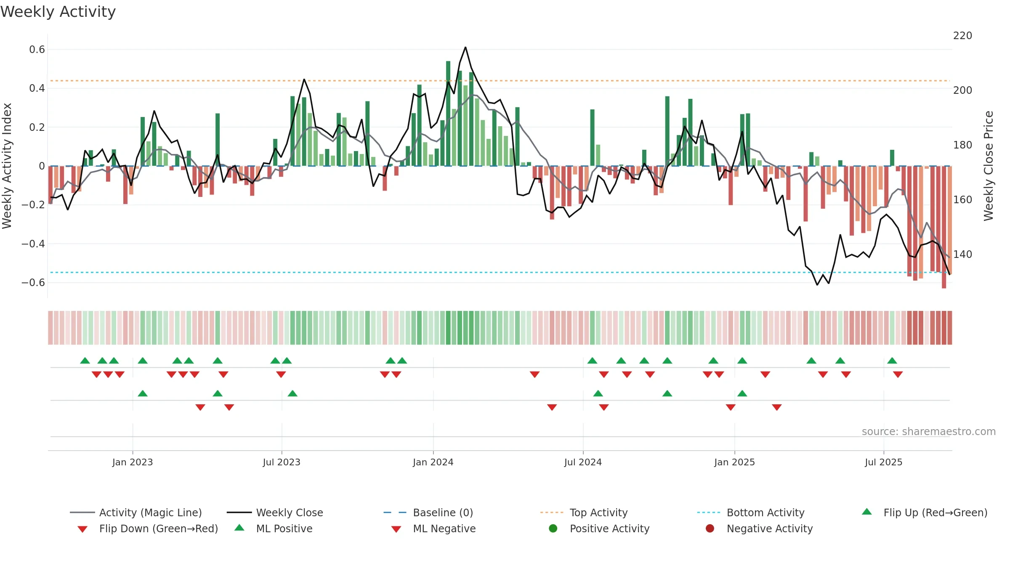Image resolution: width=1010 pixels, height=568 pixels.
Task: Click the ML Positive green triangle legend icon
Action: (x=239, y=528)
